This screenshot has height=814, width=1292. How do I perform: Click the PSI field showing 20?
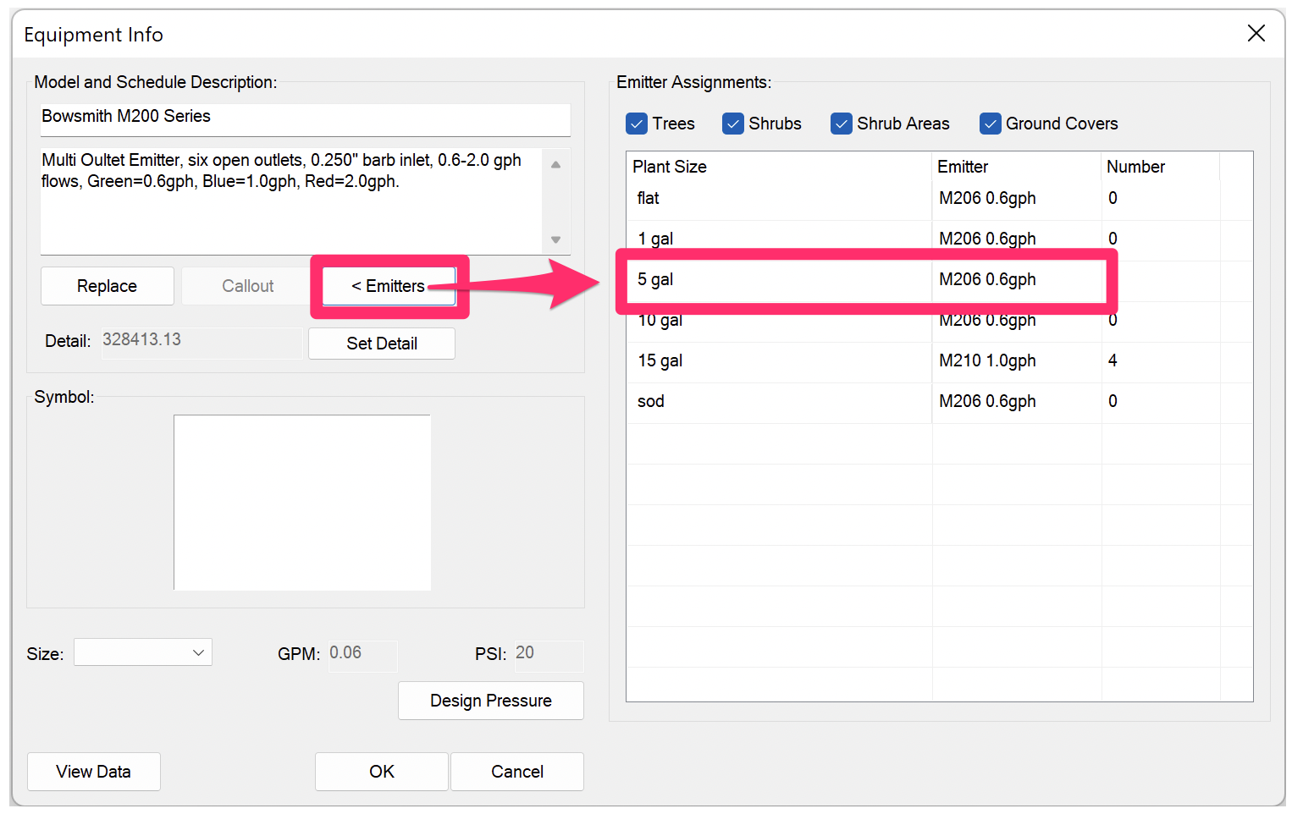549,656
